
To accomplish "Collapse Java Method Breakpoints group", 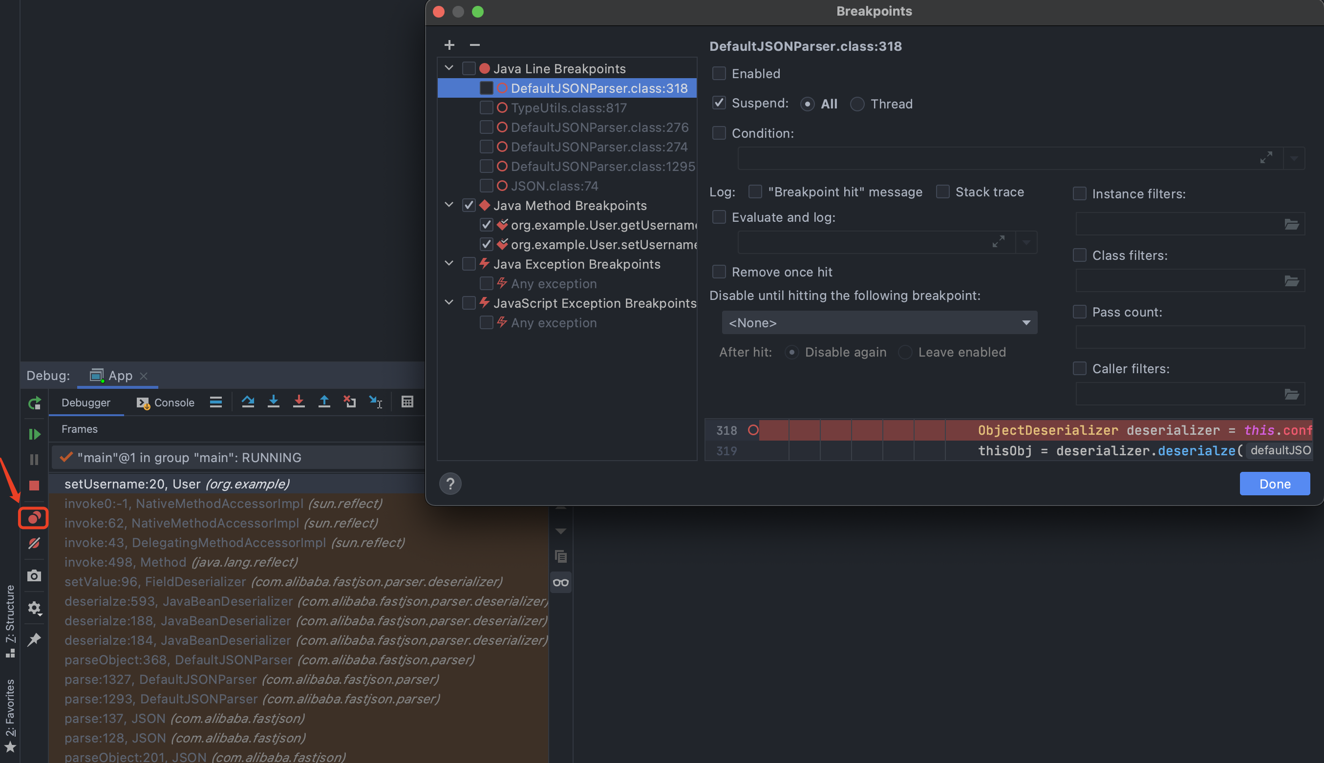I will click(448, 205).
